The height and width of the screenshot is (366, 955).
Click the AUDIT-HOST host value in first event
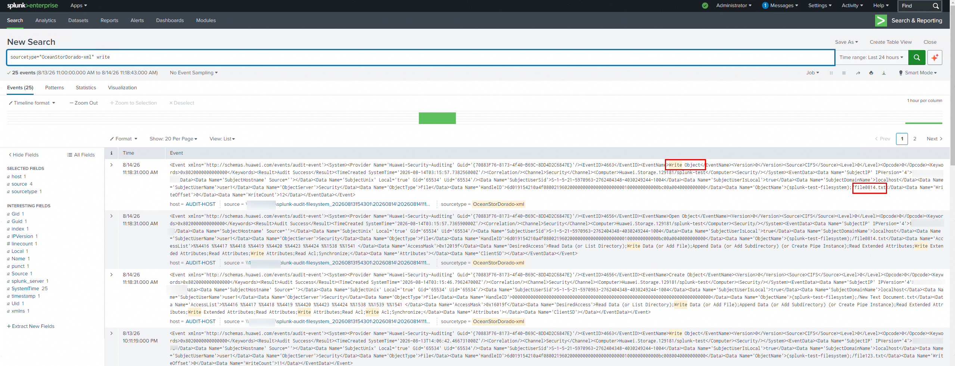tap(200, 204)
